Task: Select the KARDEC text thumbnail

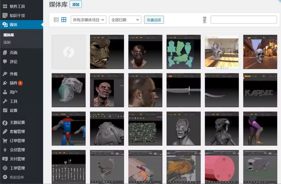Action: pos(260,90)
